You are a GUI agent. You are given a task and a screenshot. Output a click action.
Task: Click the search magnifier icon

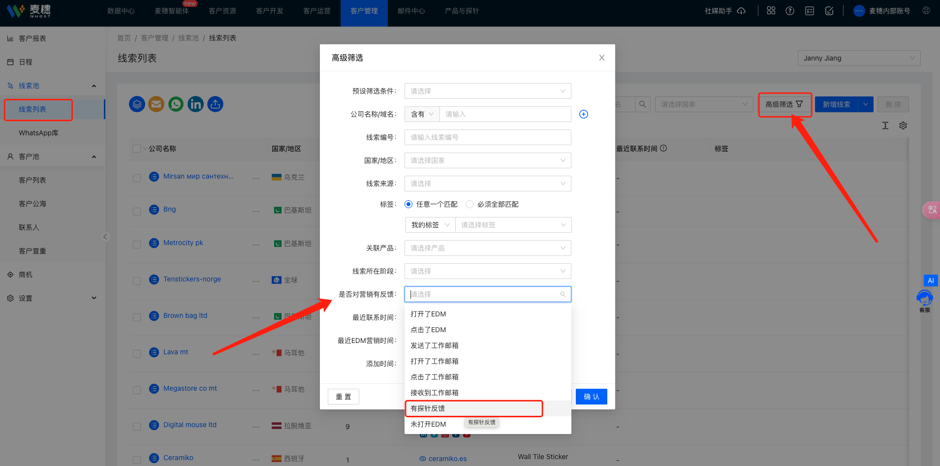(643, 104)
